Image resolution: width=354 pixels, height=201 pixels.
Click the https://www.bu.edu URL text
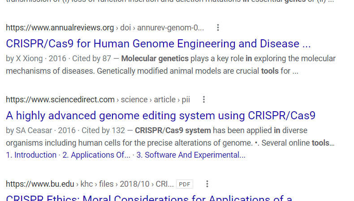click(40, 184)
